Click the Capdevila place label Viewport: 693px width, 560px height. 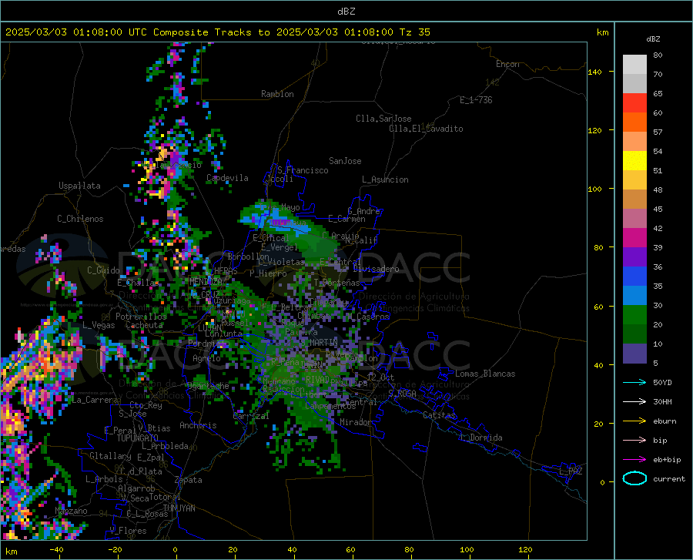227,178
